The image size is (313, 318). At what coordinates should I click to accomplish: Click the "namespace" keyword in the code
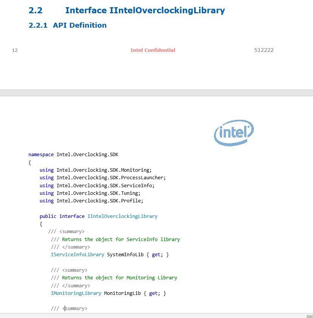[41, 155]
